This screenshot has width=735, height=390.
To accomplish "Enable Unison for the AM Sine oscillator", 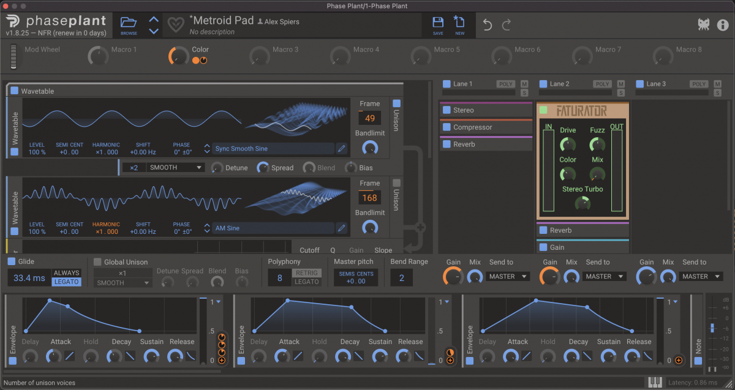I will coord(396,182).
